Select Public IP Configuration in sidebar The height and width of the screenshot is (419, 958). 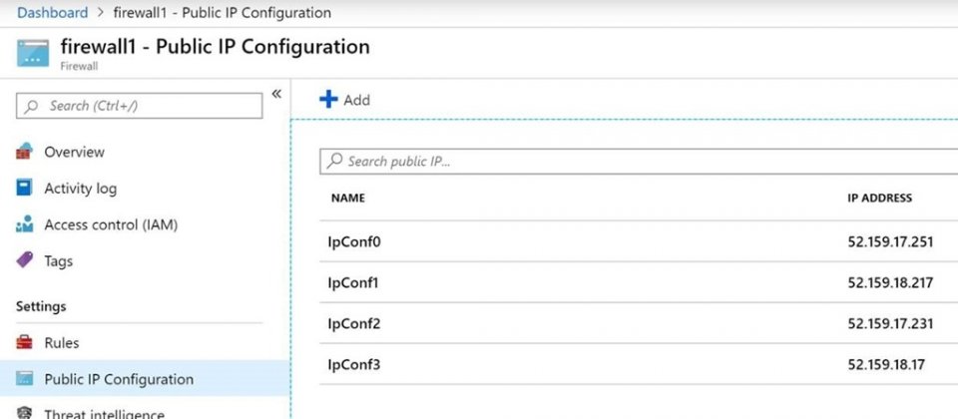119,379
